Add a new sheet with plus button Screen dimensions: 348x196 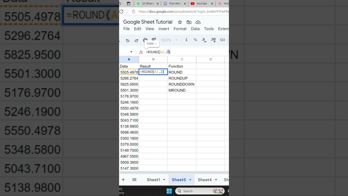[123, 180]
